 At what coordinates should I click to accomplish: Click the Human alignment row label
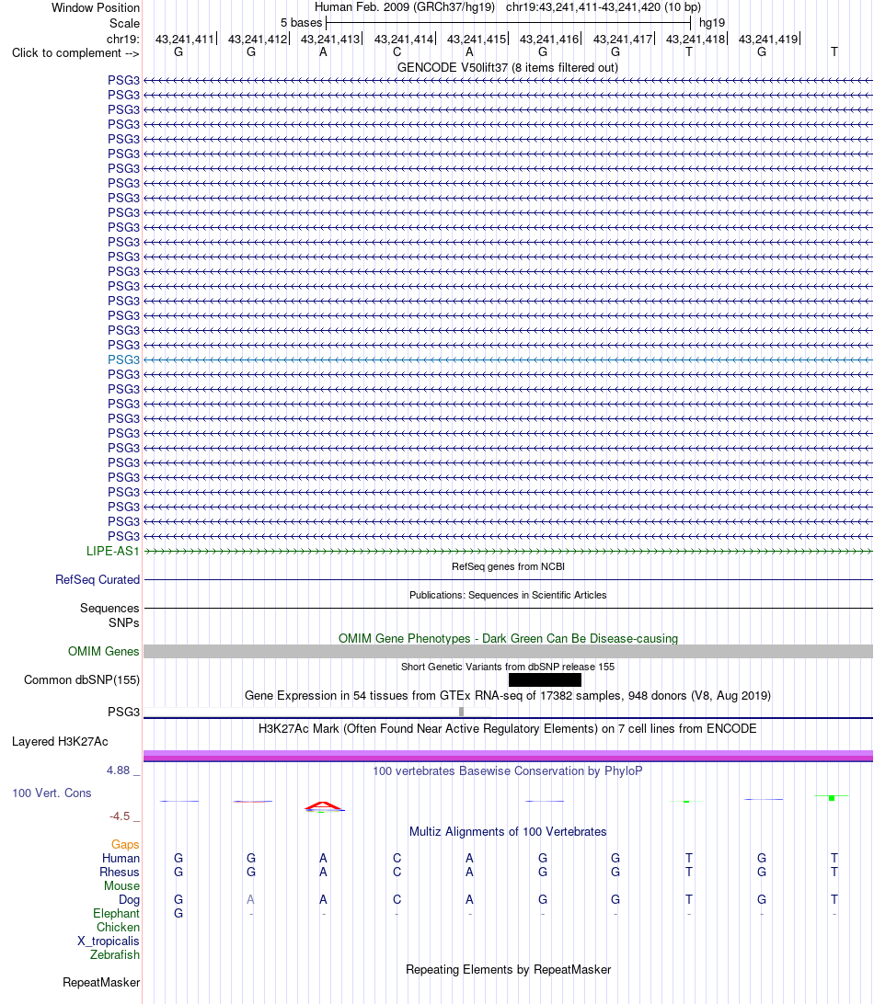pyautogui.click(x=121, y=858)
